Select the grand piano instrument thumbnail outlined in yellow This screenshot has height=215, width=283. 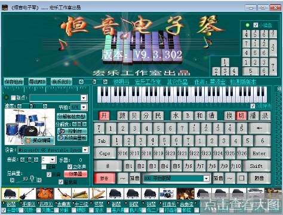tap(10, 194)
